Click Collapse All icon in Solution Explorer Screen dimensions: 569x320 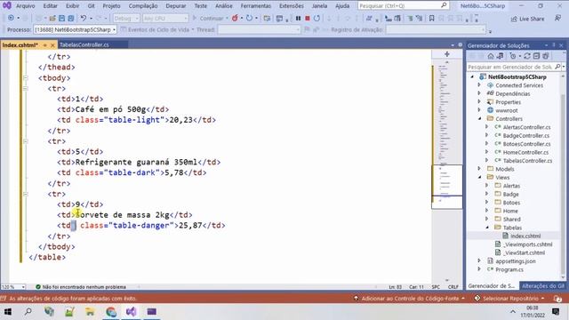point(536,56)
